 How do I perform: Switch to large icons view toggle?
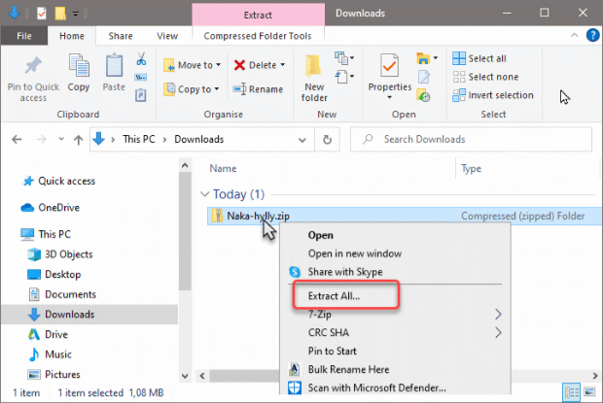tap(590, 392)
